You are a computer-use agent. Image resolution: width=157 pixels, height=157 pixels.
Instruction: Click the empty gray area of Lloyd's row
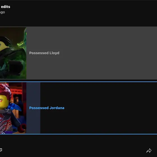pyautogui.click(x=108, y=53)
